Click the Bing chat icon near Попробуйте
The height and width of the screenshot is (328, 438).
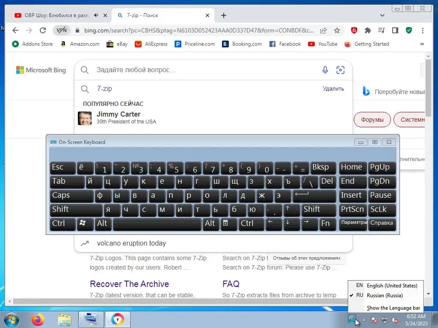[366, 91]
